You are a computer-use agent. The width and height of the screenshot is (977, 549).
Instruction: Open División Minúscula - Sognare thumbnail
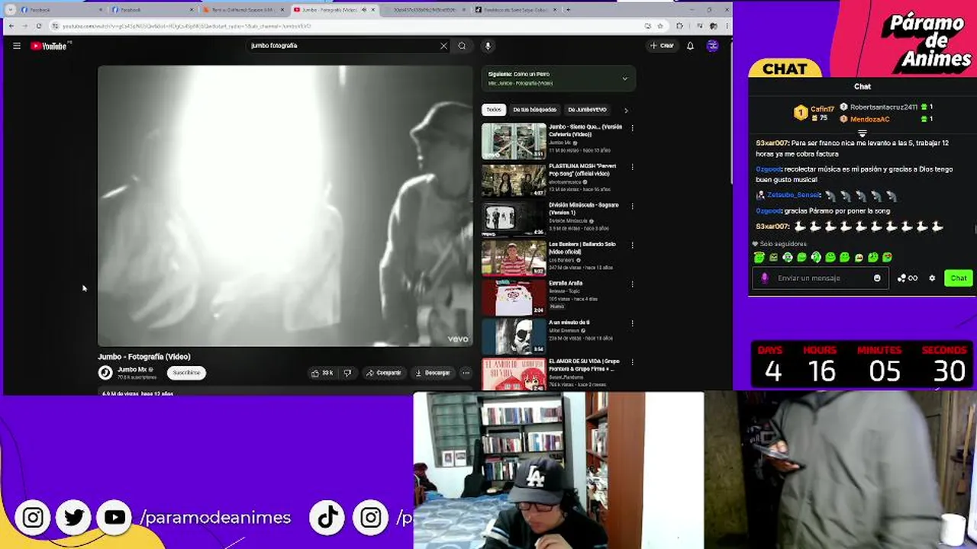coord(514,220)
